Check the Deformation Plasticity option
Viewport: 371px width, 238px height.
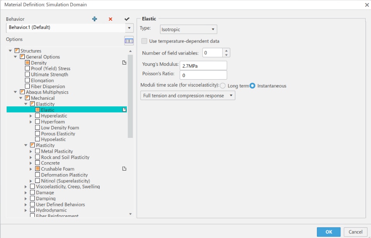coord(37,174)
